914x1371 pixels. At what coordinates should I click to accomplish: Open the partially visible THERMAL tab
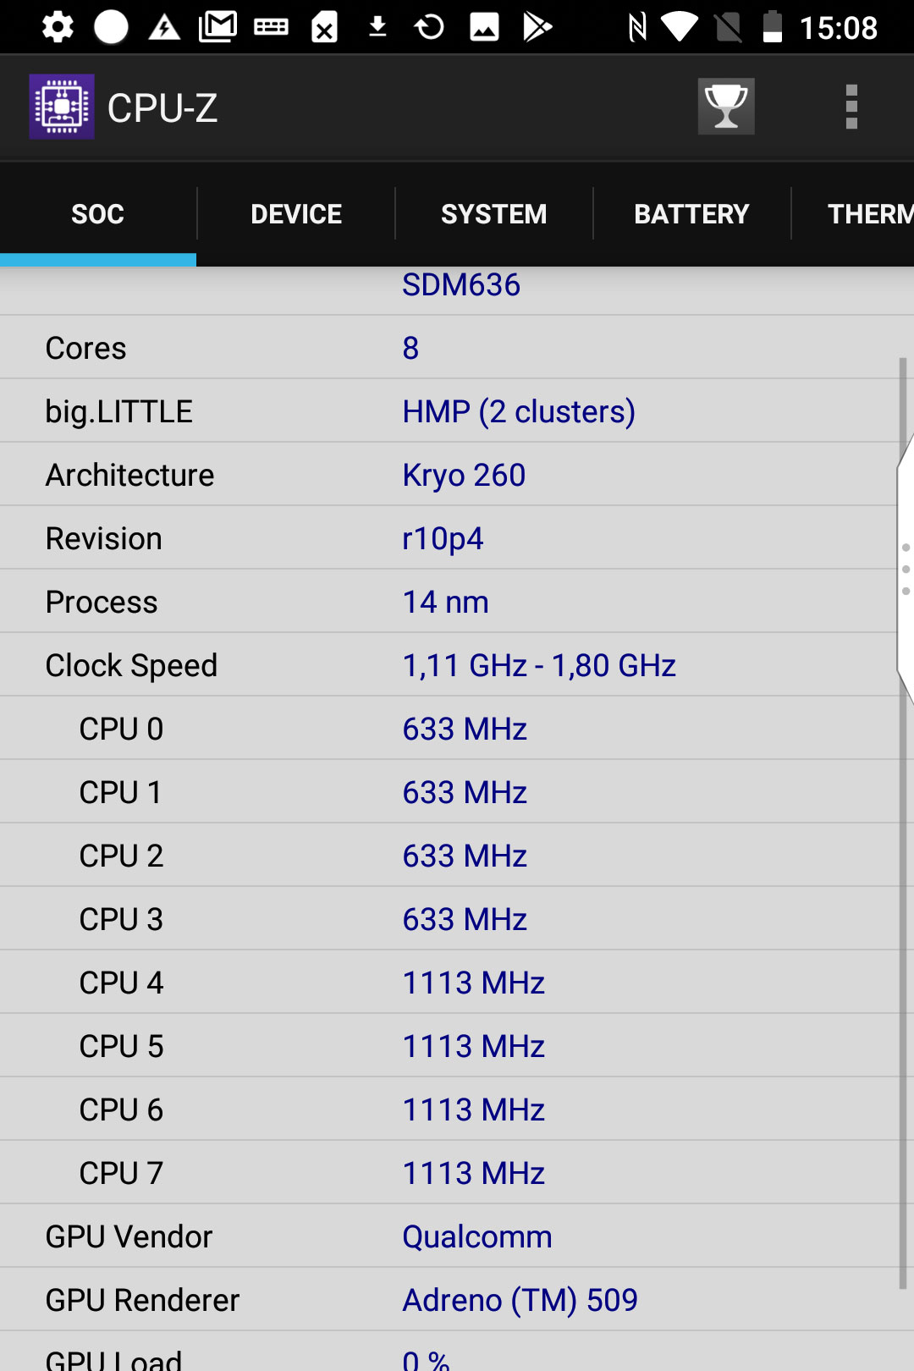(853, 214)
